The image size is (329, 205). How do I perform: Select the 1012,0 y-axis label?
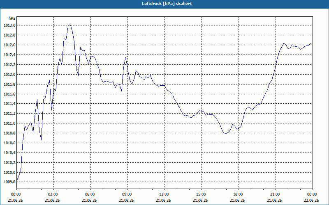coord(9,75)
